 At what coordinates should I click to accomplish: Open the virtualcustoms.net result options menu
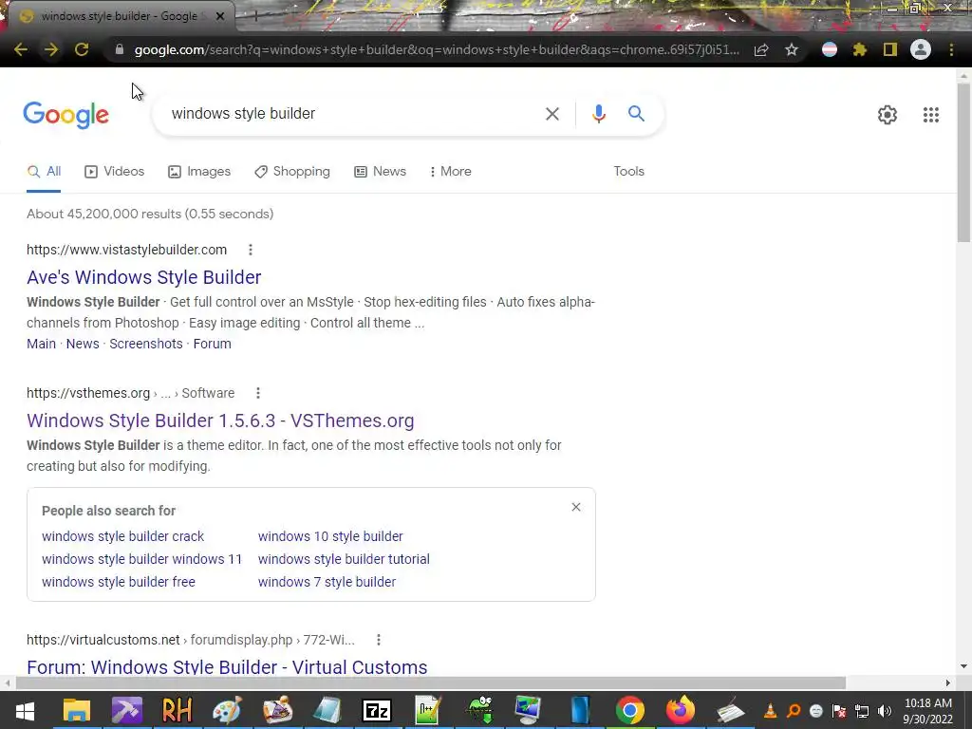378,640
